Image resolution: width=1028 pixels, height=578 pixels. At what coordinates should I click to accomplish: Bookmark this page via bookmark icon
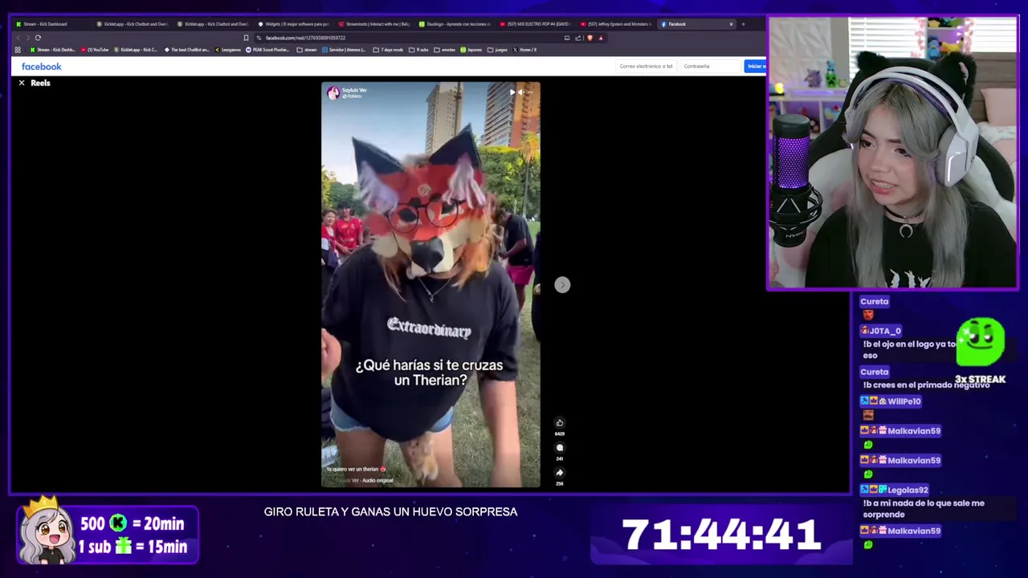(246, 38)
